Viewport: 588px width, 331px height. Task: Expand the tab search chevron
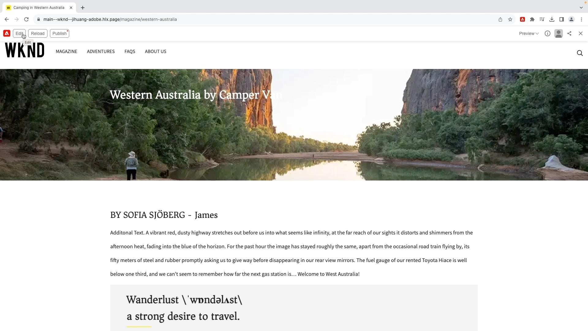tap(581, 7)
